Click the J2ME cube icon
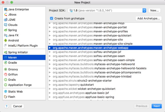 [x=6, y=20]
